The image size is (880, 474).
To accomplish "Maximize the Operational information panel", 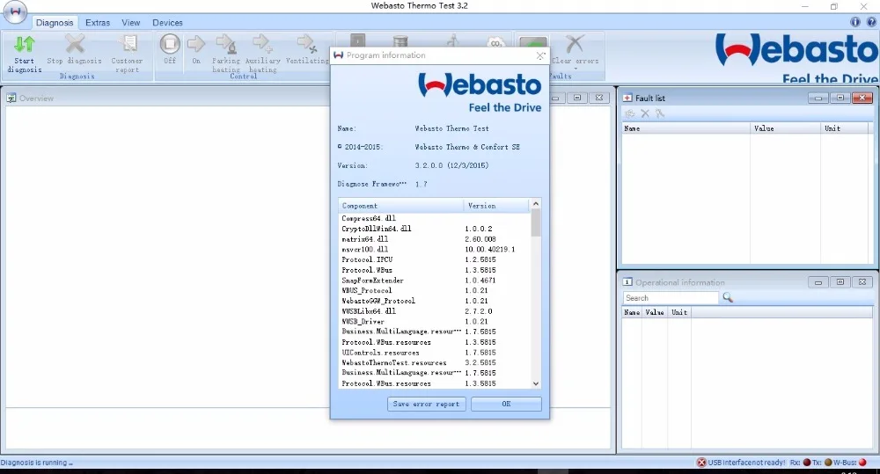I will [840, 282].
